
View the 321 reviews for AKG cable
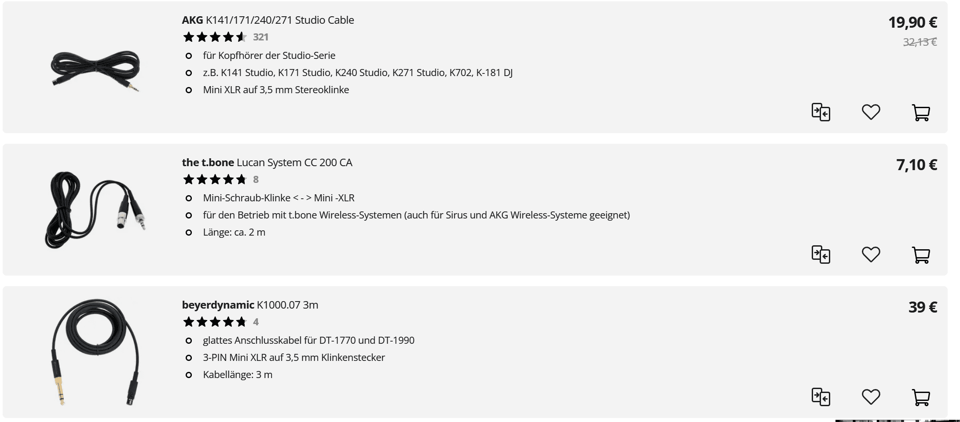pyautogui.click(x=260, y=37)
